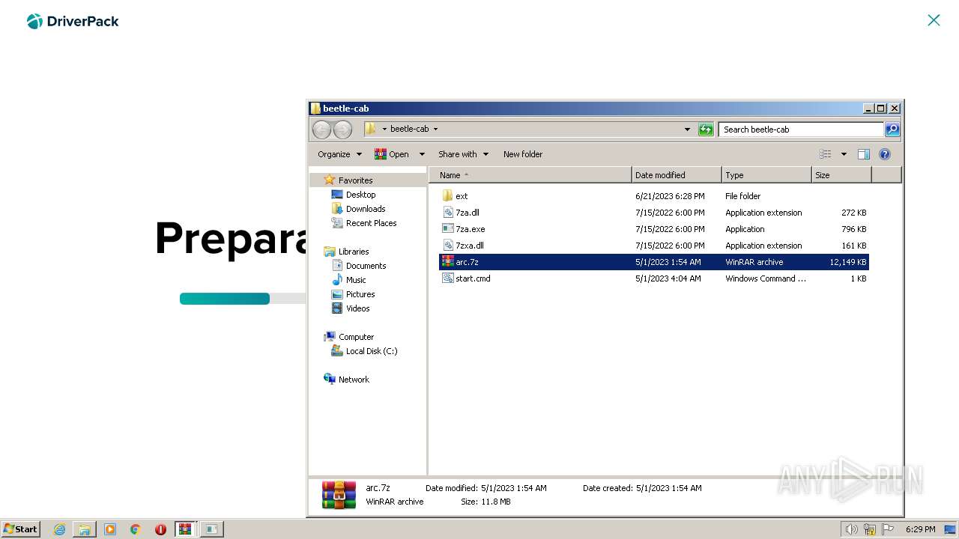Open Local Disk (C:)
This screenshot has width=959, height=539.
[372, 351]
